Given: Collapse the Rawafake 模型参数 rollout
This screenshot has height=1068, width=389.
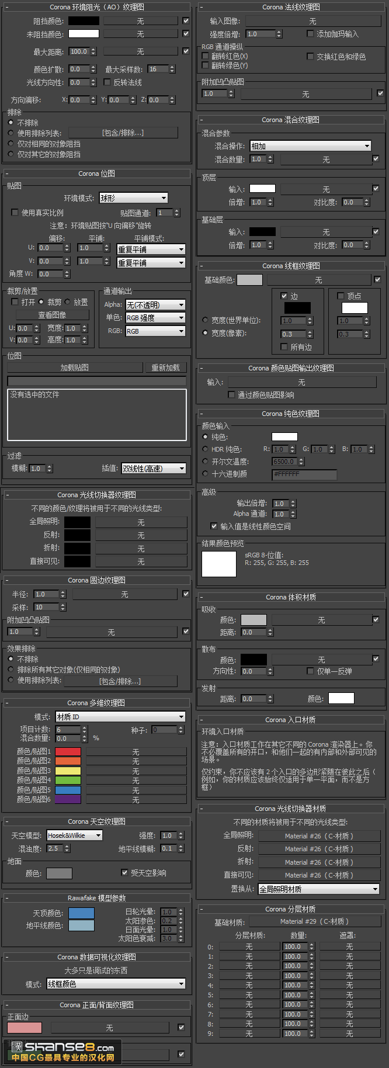Looking at the screenshot, I should 96,898.
